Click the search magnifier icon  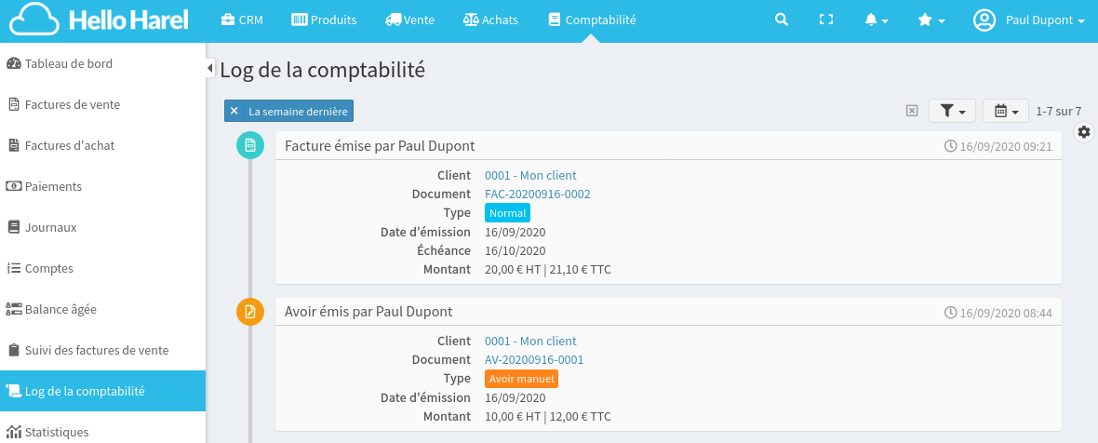point(782,20)
